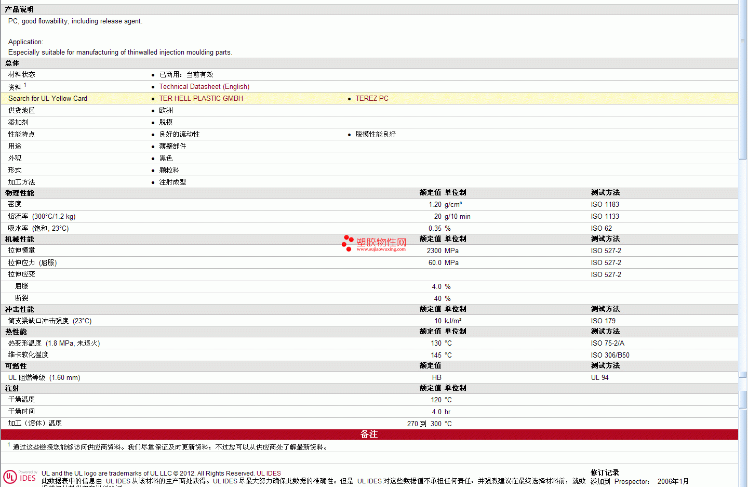Click the '可燃性' section header
The width and height of the screenshot is (748, 487).
(16, 366)
